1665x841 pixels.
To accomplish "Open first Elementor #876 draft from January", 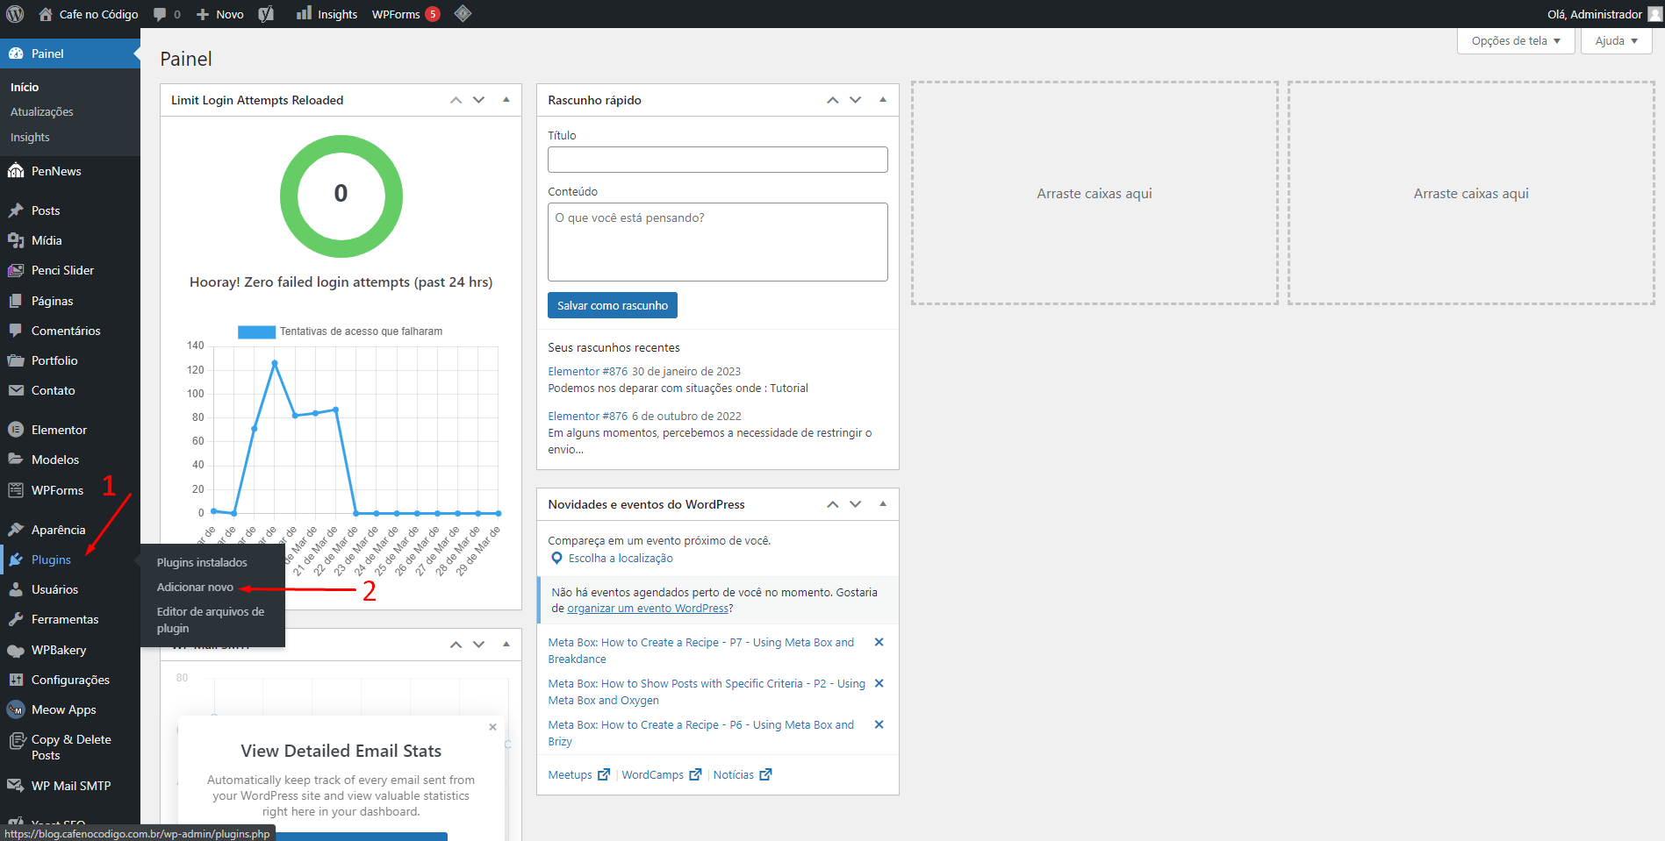I will (x=588, y=371).
